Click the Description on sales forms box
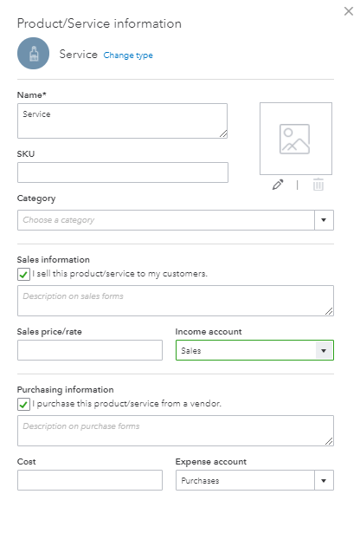The image size is (360, 559). point(176,301)
